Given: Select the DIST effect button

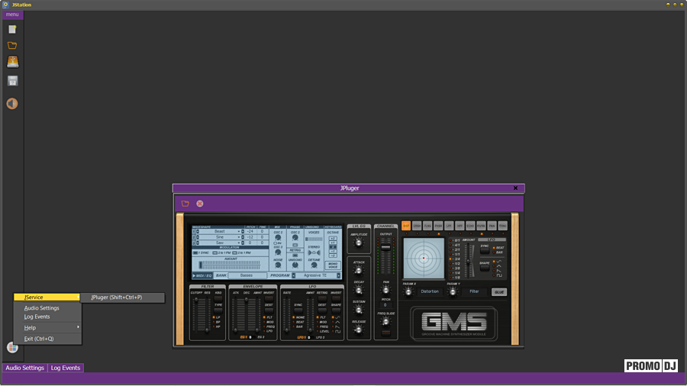Looking at the screenshot, I should 406,226.
